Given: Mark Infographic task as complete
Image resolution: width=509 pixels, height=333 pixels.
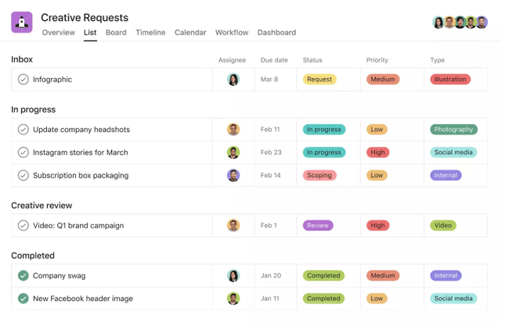Looking at the screenshot, I should [23, 79].
